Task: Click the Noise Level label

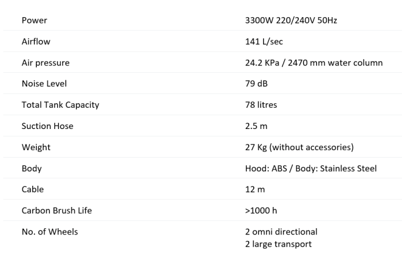Action: point(44,84)
